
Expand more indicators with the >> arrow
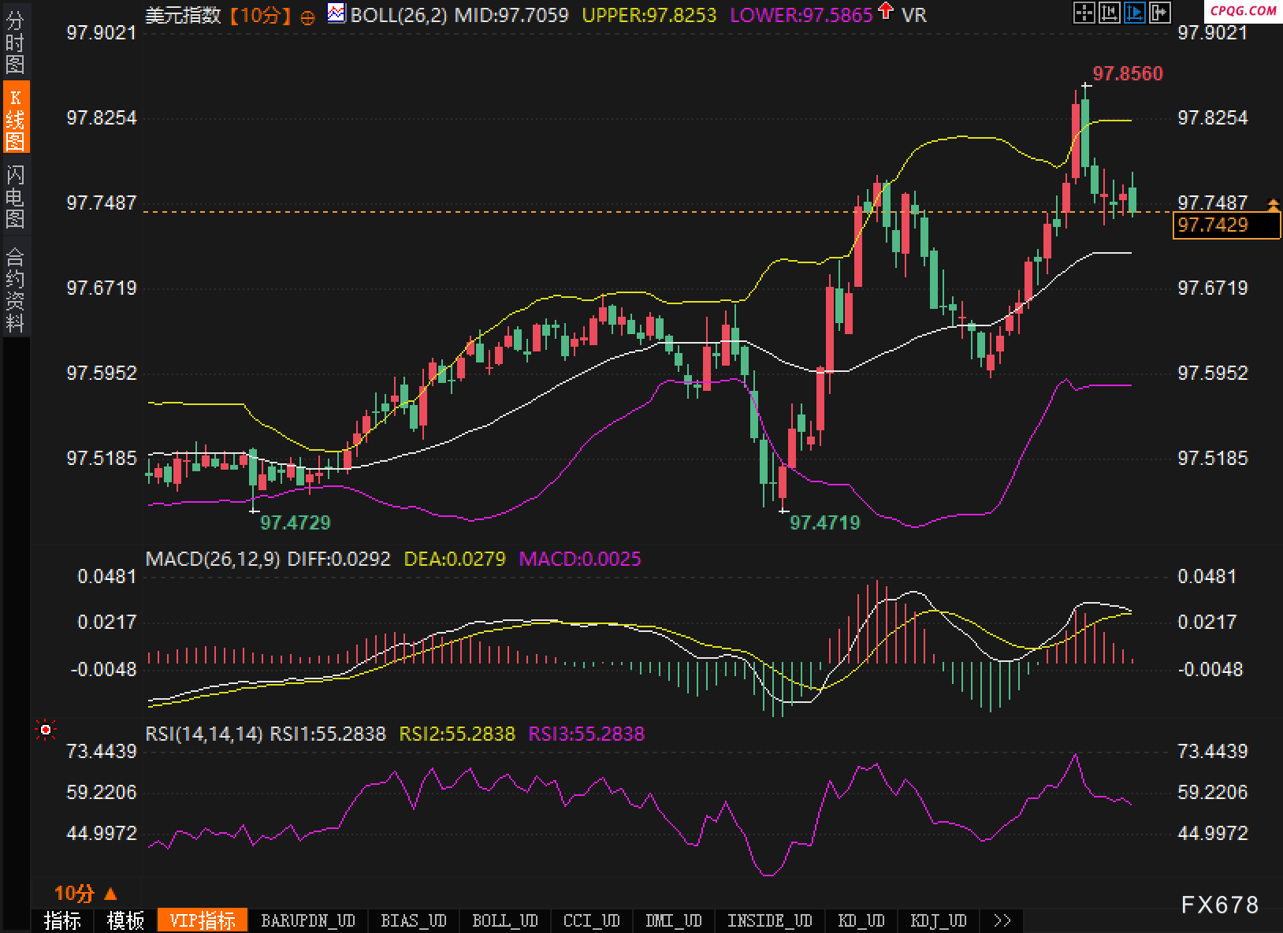click(1002, 920)
